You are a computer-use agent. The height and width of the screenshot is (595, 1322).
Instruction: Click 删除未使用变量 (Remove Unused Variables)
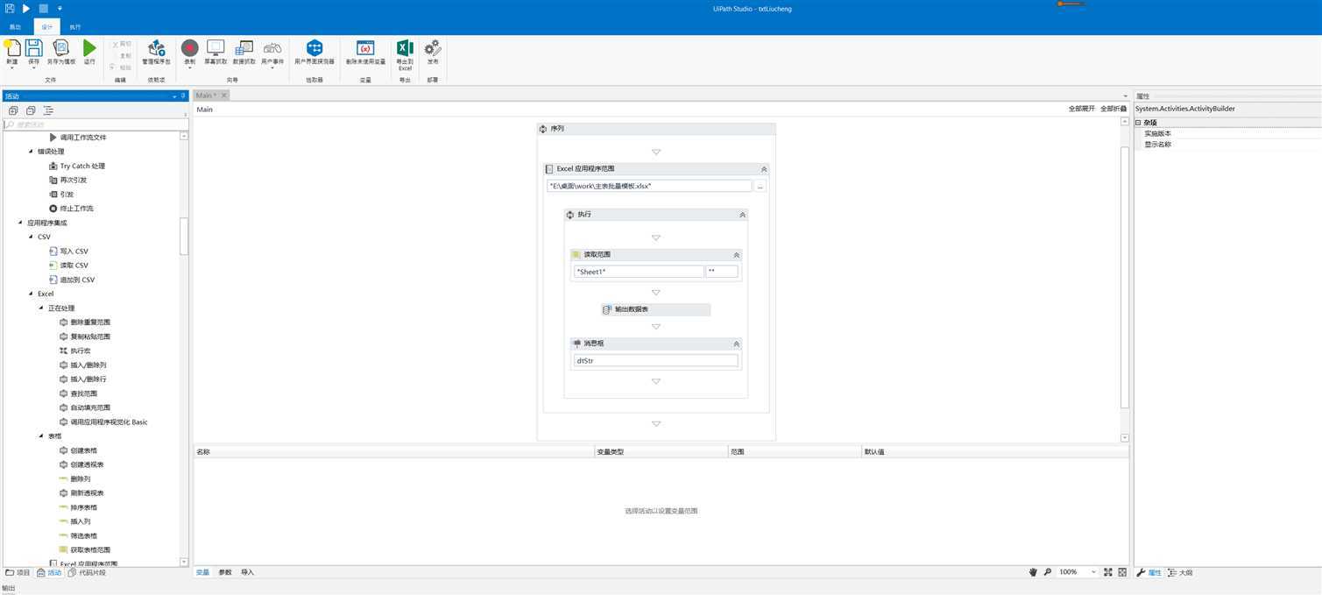coord(365,52)
